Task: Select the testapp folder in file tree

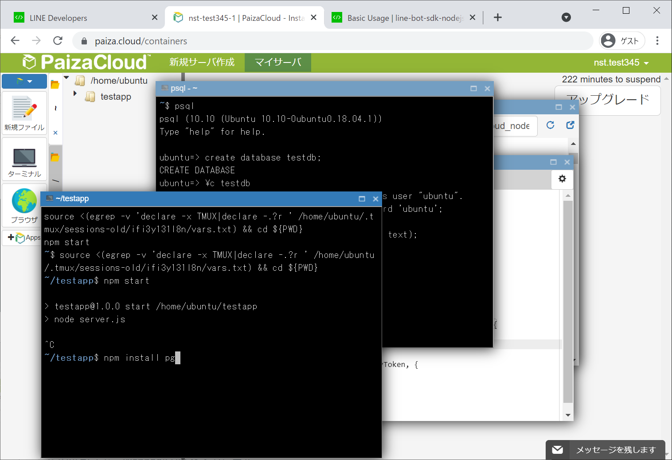Action: click(x=115, y=97)
